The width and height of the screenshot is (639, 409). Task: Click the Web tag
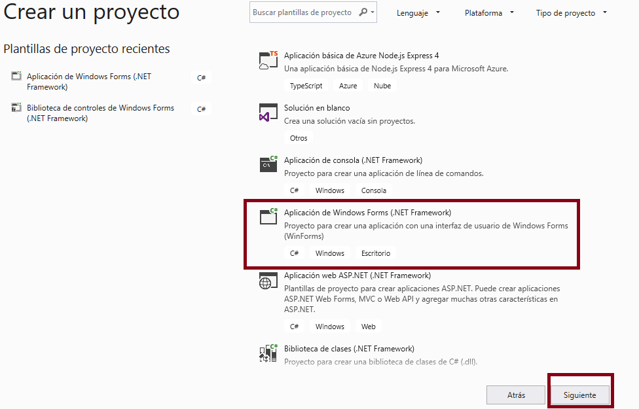(x=369, y=327)
